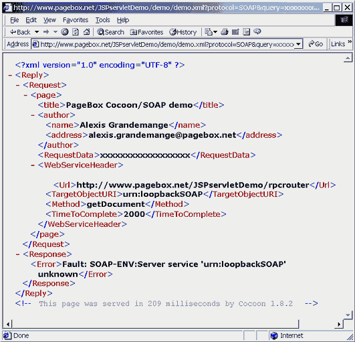Open the Favorites toolbar button
This screenshot has width=355, height=342.
pos(146,32)
